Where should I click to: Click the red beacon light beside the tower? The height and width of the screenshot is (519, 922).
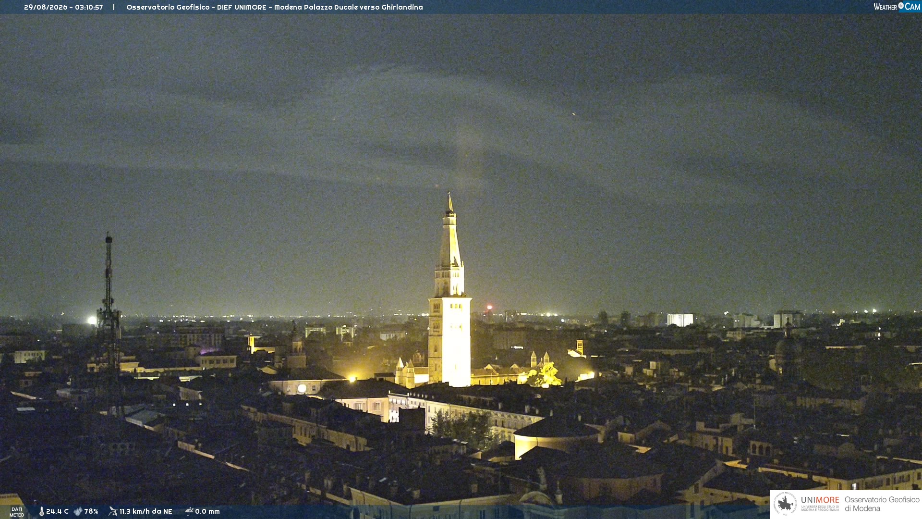coord(489,307)
